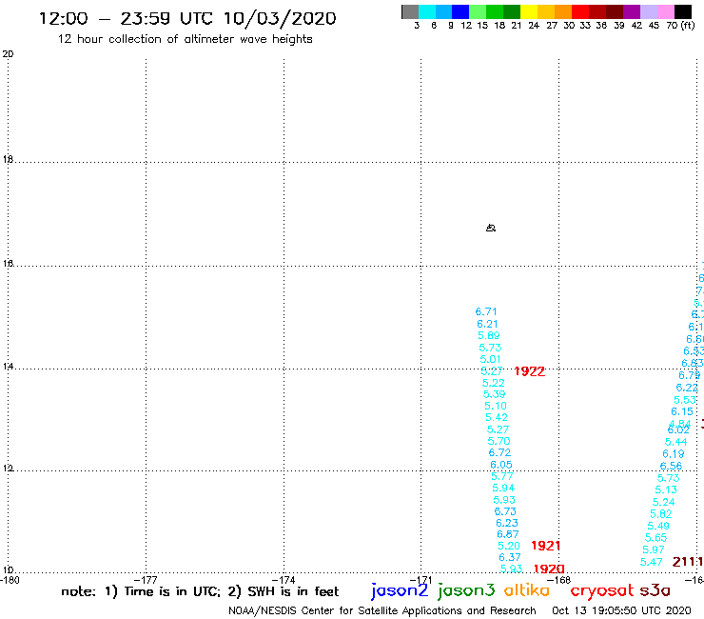Click the 6.71 wave height value
This screenshot has width=704, height=619.
(x=486, y=311)
